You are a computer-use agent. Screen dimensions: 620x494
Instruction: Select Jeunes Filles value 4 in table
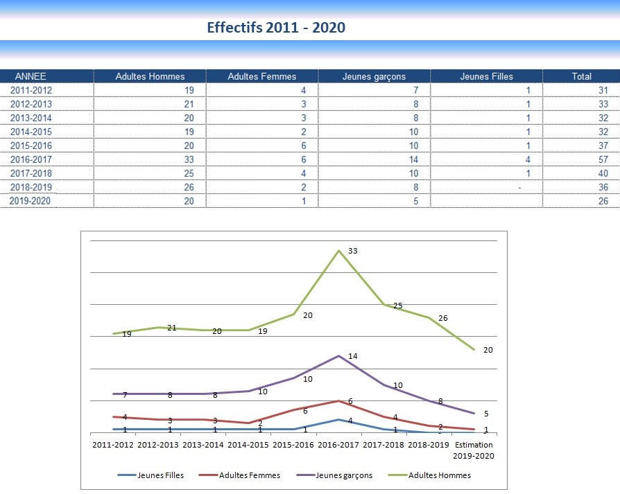pos(528,159)
